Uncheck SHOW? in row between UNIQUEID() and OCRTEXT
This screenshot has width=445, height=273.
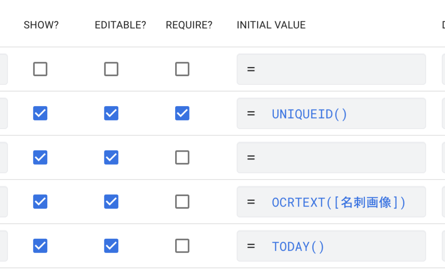point(40,157)
